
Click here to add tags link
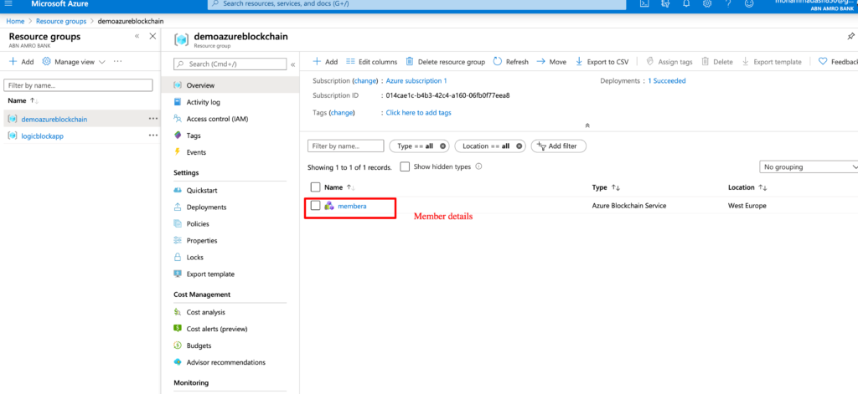(x=419, y=113)
